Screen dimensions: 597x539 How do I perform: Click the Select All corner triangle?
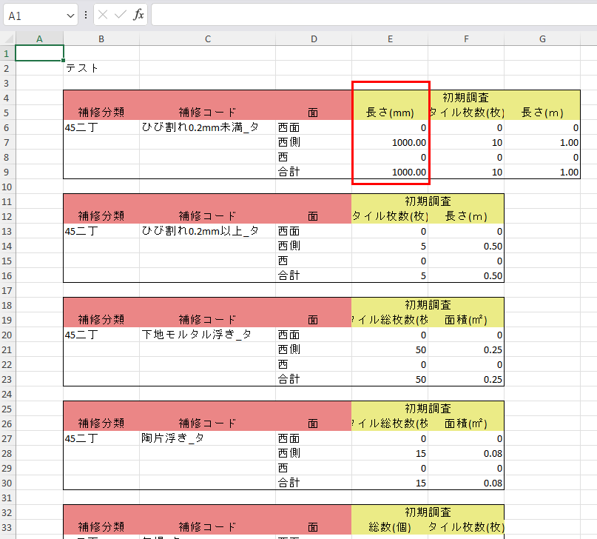coord(7,38)
